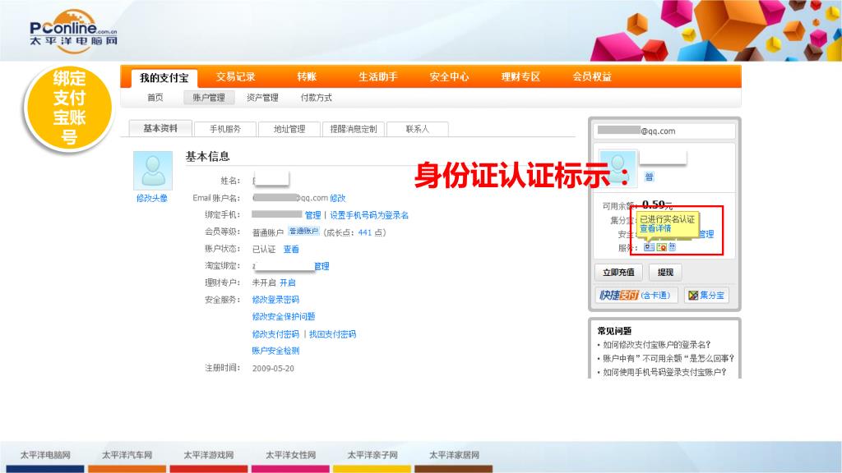Click the PConline logo
Image resolution: width=842 pixels, height=473 pixels.
click(73, 32)
